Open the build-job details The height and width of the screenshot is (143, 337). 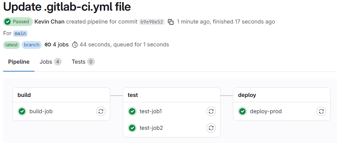(x=41, y=111)
